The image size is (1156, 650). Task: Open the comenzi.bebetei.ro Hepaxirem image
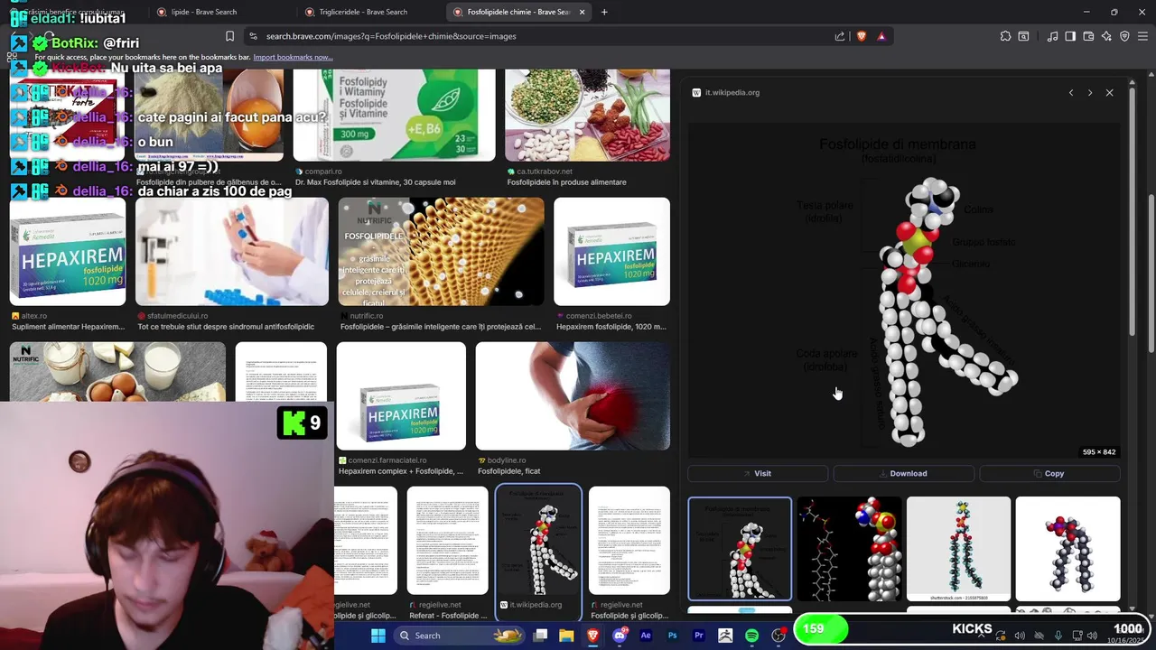611,252
